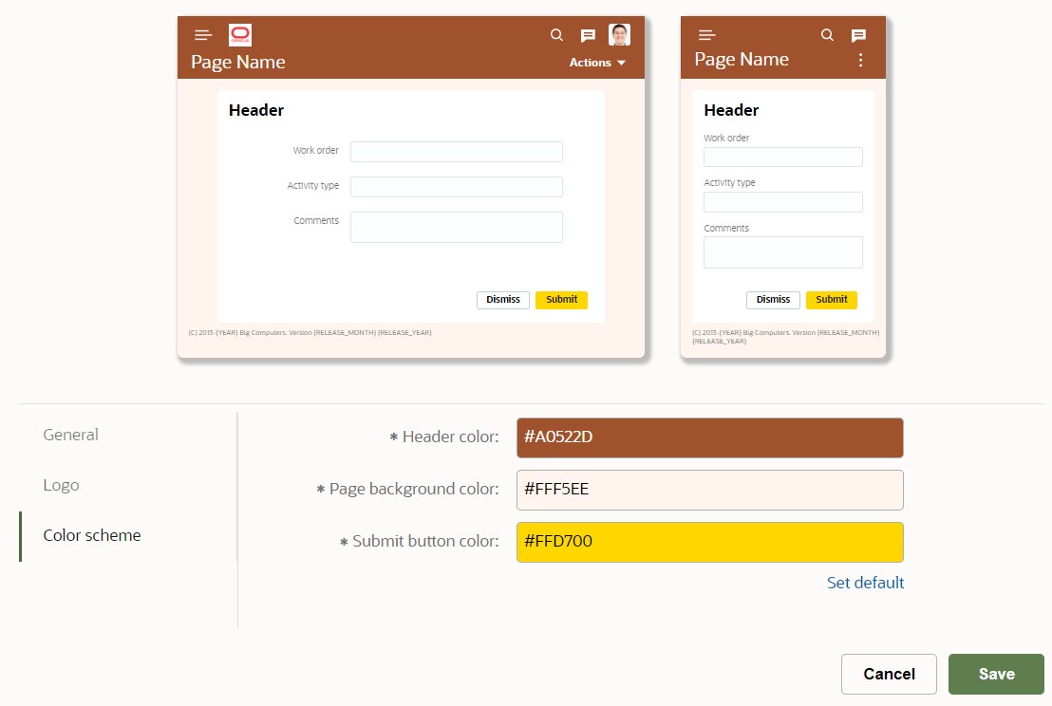Click the 'Submit button color:' label
This screenshot has height=706, width=1052.
point(425,542)
